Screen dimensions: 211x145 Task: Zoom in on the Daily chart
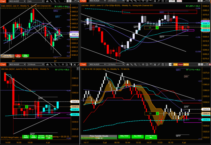coord(55,1)
